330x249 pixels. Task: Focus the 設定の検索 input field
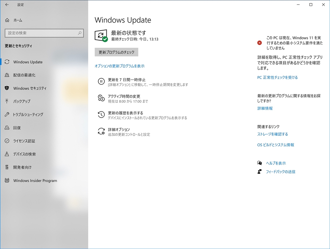pos(44,33)
